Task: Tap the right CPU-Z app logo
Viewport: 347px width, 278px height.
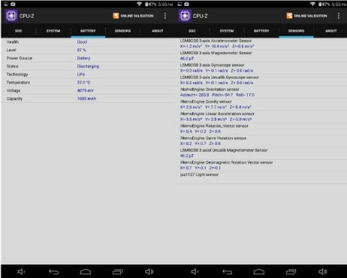Action: point(184,16)
